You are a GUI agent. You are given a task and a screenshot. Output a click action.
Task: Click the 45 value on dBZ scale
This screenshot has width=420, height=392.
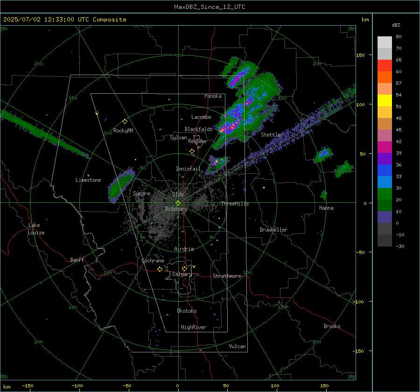[x=399, y=130]
